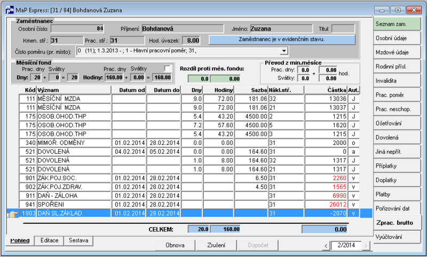Select the DAŇ SL.ZÁKLAD row
427x257 pixels.
click(189, 213)
